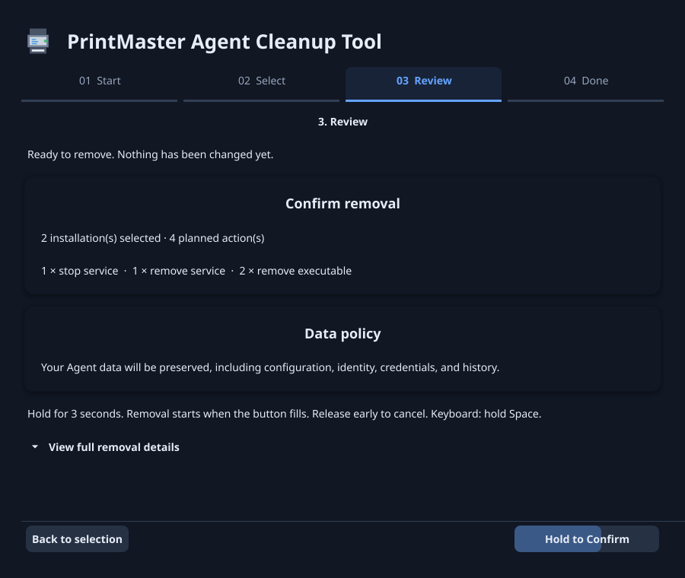Click the Confirm removal heading
The width and height of the screenshot is (685, 578).
tap(342, 203)
